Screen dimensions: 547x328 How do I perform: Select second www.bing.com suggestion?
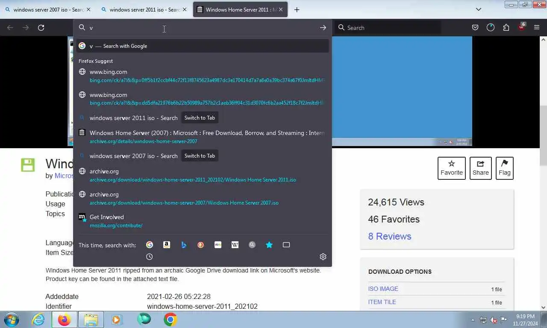[203, 99]
